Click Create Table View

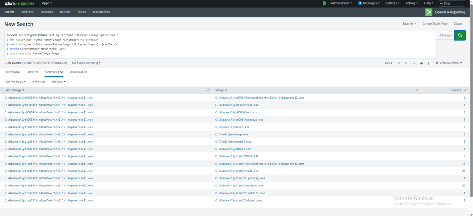click(x=435, y=23)
